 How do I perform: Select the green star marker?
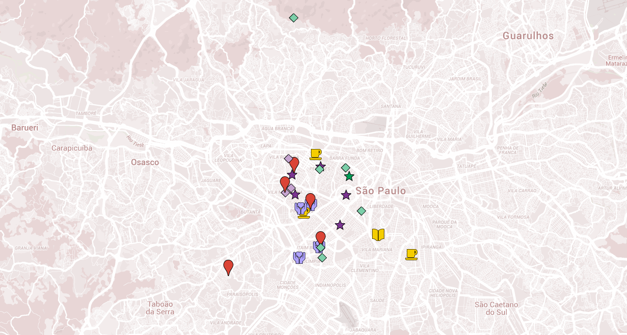pyautogui.click(x=349, y=176)
